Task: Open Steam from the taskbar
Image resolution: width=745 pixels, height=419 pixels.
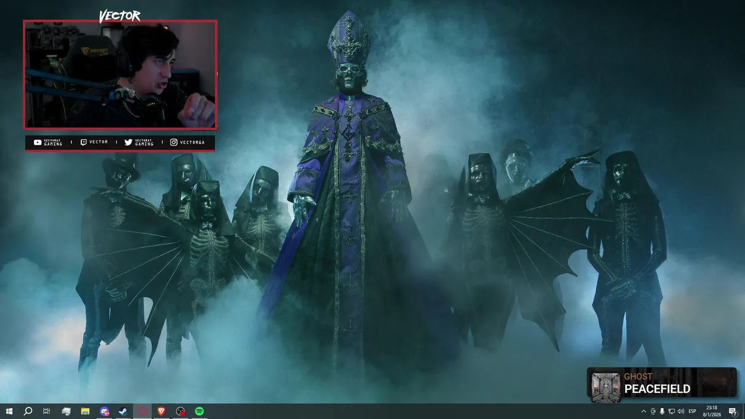Action: [x=123, y=411]
